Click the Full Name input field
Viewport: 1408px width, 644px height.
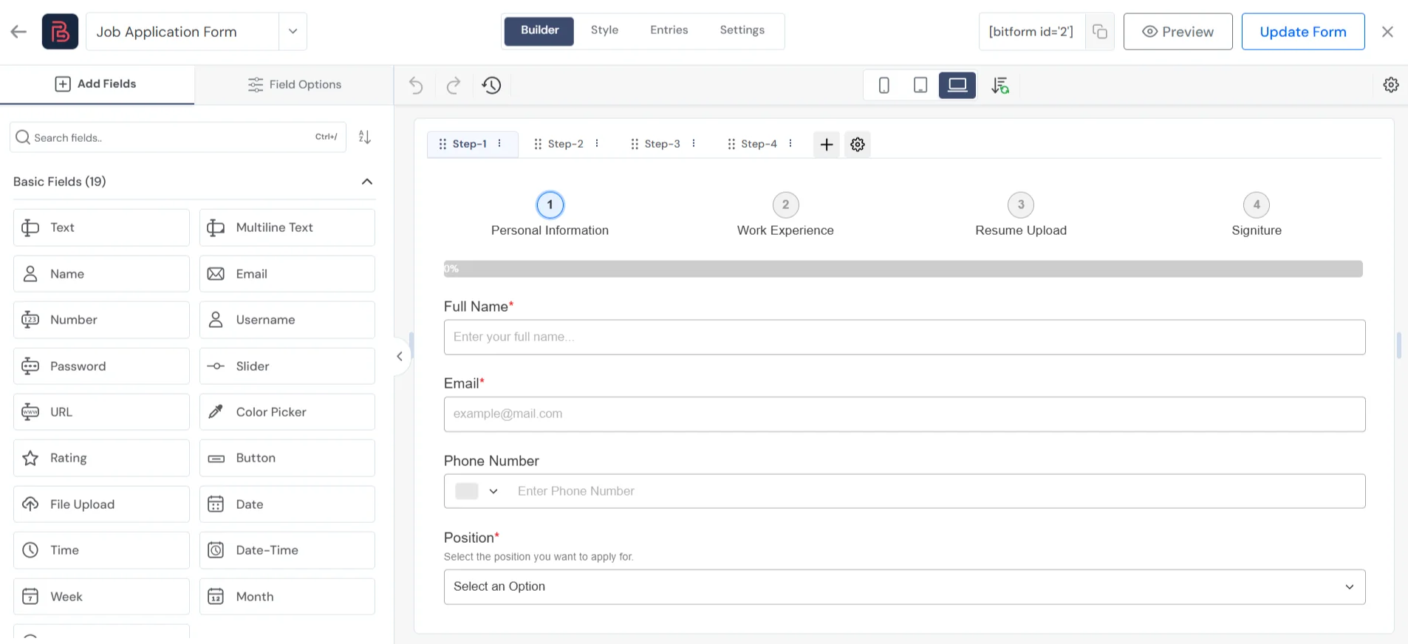(x=904, y=338)
